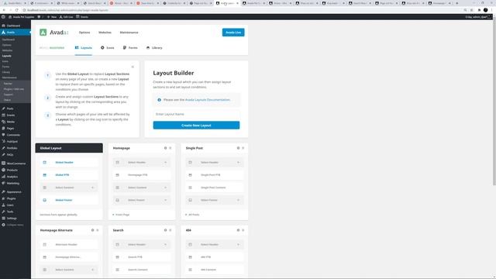This screenshot has width=496, height=279.
Task: Click delete icon on 404 layout card
Action: coord(243,230)
